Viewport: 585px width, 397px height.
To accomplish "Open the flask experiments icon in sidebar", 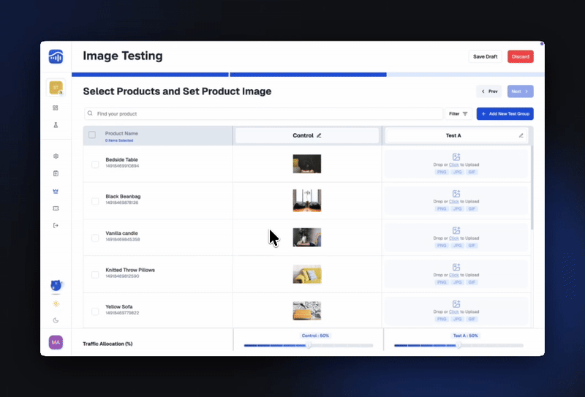I will click(x=56, y=125).
